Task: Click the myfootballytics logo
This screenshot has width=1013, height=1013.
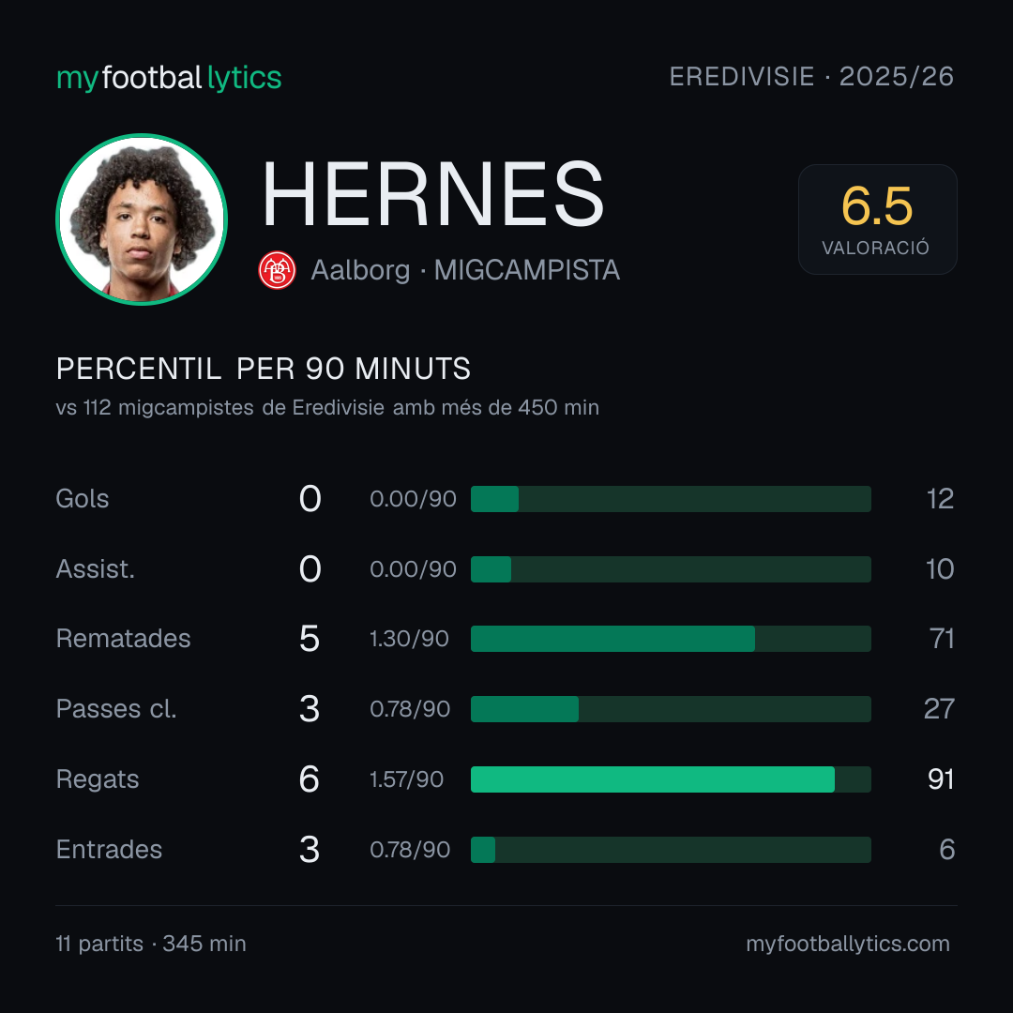Action: click(169, 78)
